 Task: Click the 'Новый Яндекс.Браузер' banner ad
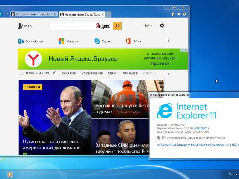click(x=102, y=59)
